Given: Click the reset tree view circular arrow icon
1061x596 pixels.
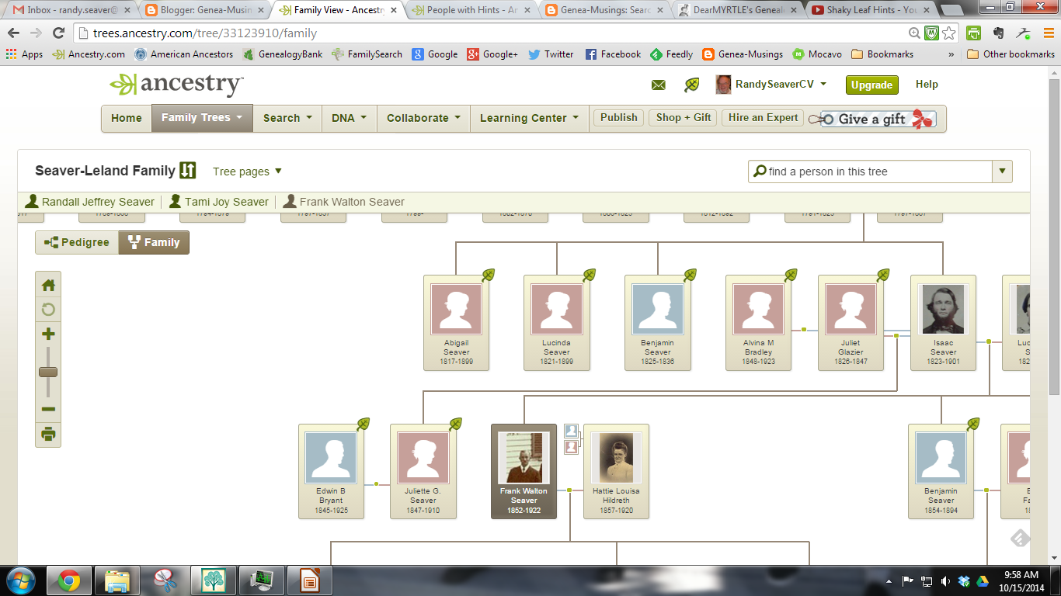Looking at the screenshot, I should (x=48, y=310).
